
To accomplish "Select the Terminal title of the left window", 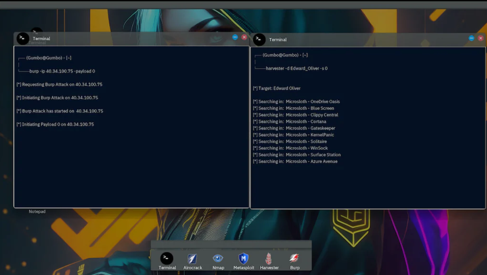I will pos(41,38).
